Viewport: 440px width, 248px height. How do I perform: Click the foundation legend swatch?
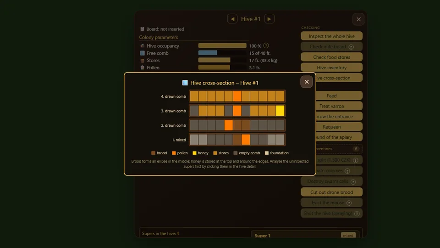coord(267,153)
